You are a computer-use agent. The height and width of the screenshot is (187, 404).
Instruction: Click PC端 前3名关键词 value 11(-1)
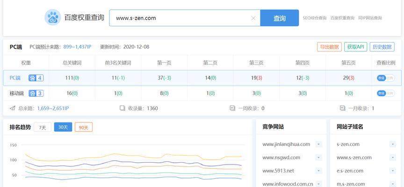point(118,78)
